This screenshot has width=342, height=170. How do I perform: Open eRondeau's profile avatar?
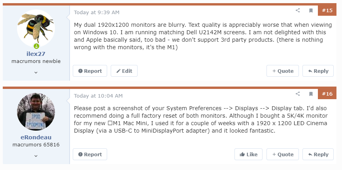coord(36,112)
